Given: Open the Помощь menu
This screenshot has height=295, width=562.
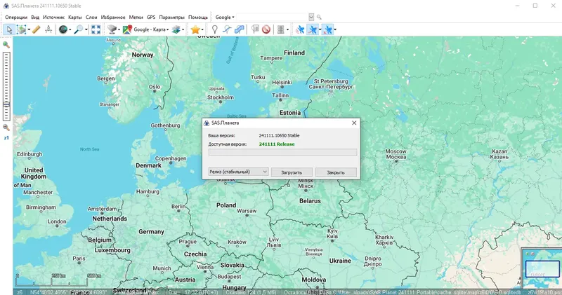Looking at the screenshot, I should click(x=198, y=17).
